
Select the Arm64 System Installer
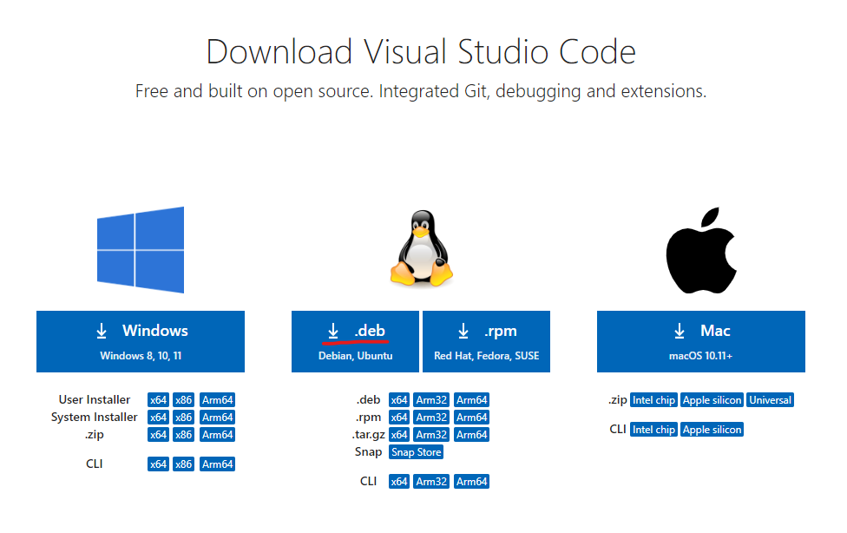[217, 417]
